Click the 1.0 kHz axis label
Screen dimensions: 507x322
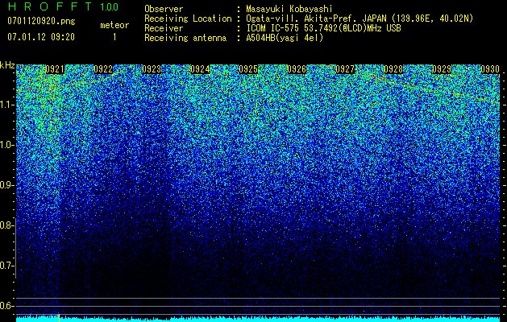point(6,145)
